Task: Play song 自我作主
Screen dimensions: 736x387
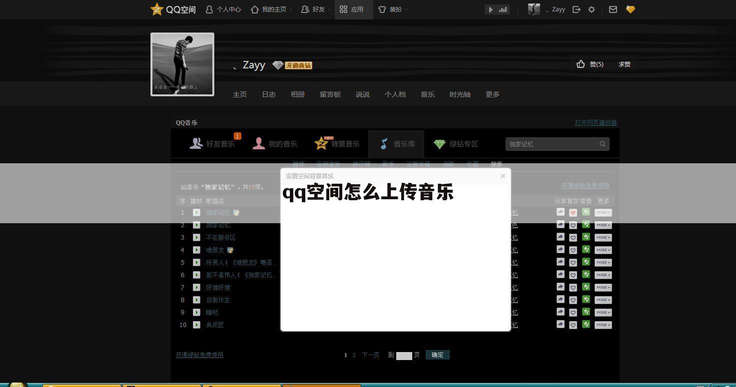Action: (x=197, y=300)
